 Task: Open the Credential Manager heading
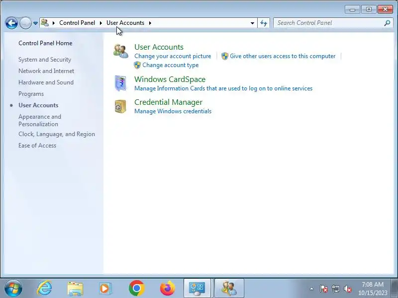pos(168,102)
